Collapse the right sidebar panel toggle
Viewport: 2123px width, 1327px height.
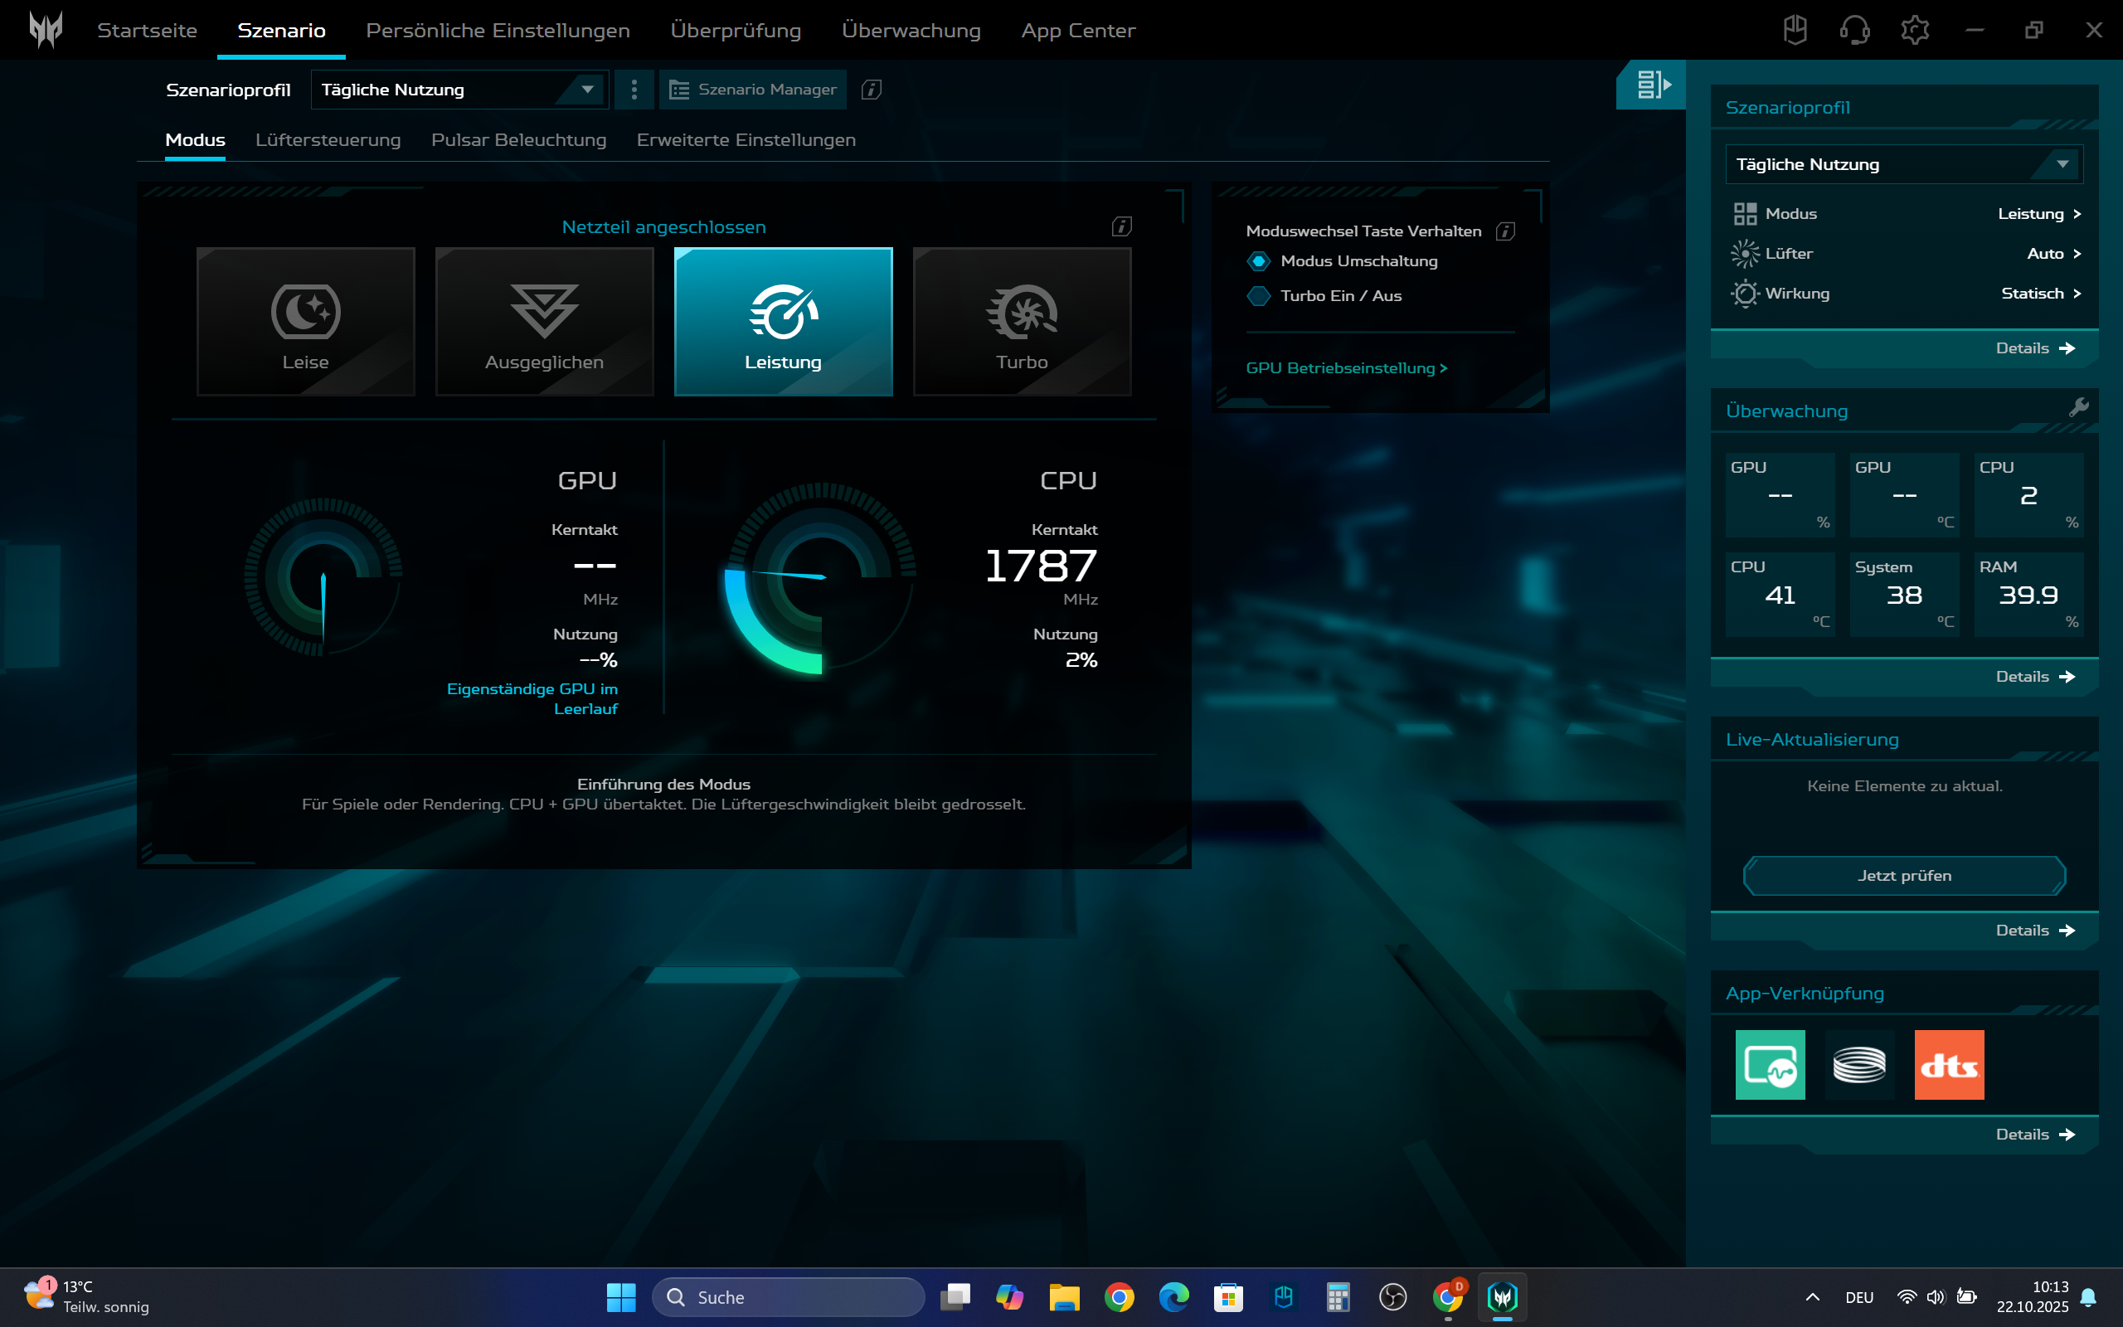point(1651,85)
